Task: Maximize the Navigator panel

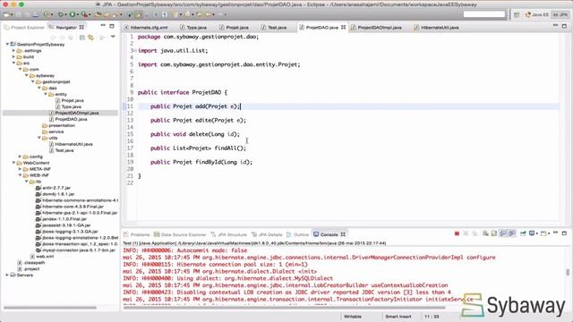Action: [x=112, y=26]
